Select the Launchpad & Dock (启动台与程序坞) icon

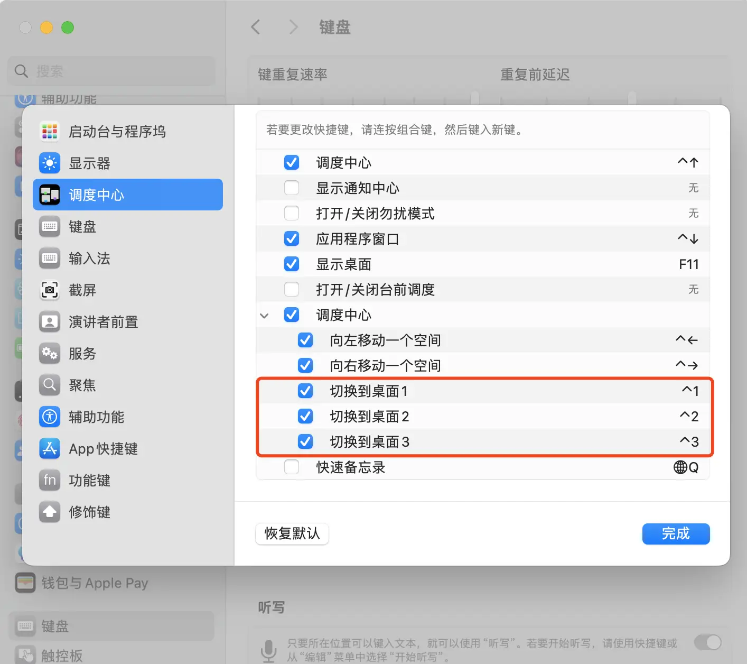[50, 132]
